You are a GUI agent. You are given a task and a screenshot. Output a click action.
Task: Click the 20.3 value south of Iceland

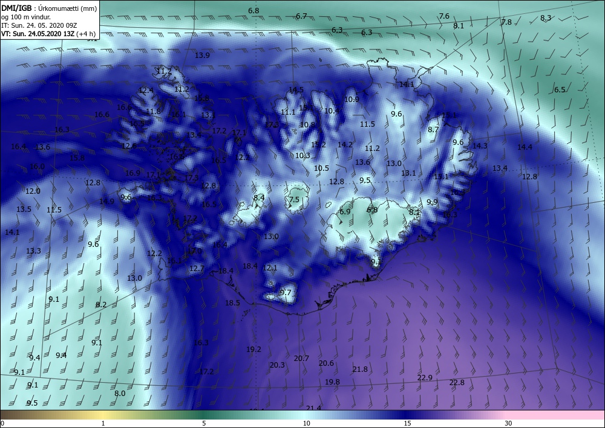(278, 365)
